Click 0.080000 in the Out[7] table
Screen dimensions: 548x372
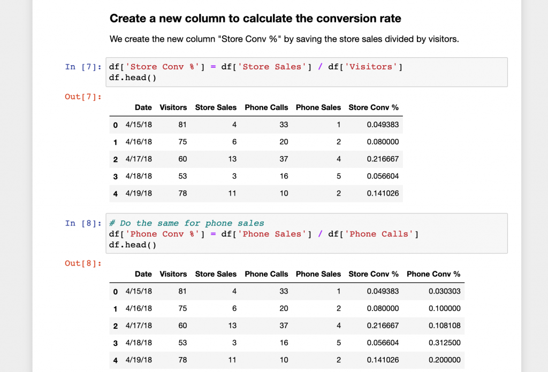[x=383, y=142]
